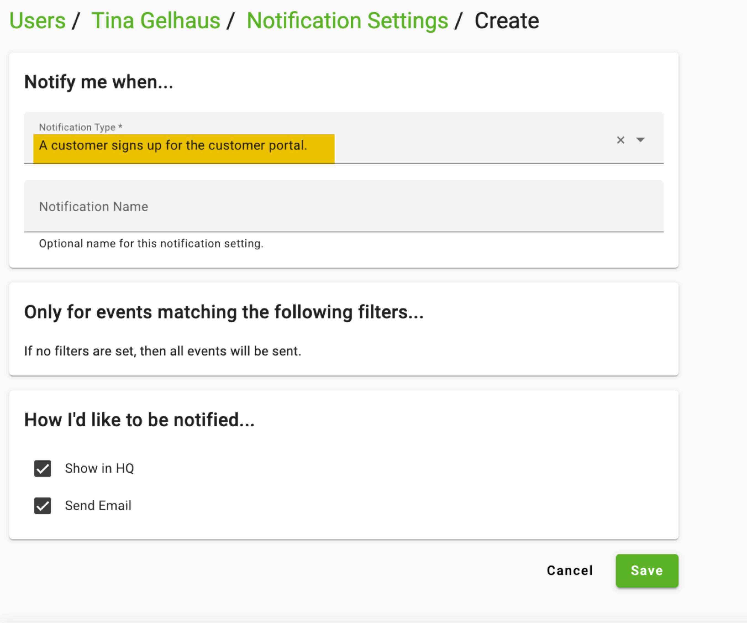Click the 'Only for events matching the following filters...' heading
Viewport: 747px width, 623px height.
click(224, 312)
